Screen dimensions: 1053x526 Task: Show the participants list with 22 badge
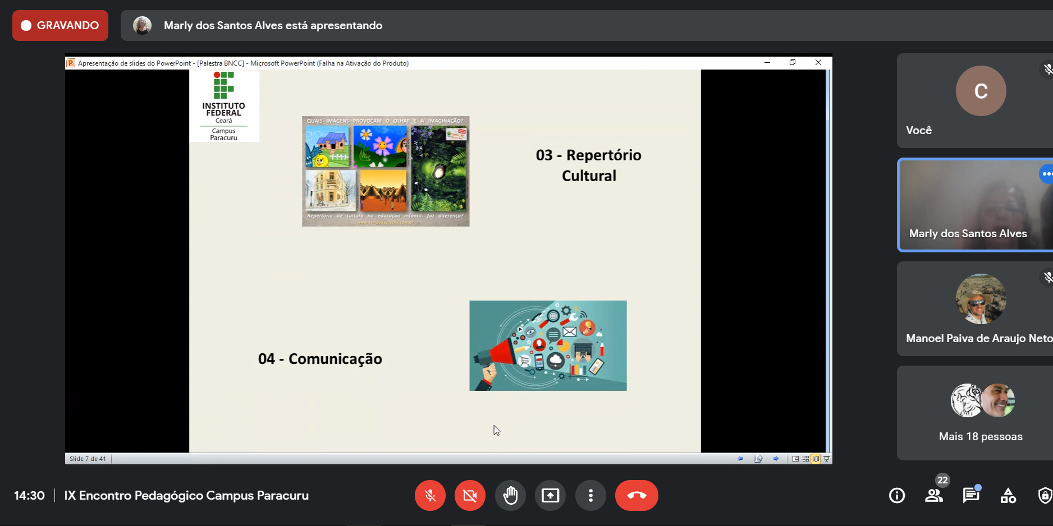pos(934,496)
